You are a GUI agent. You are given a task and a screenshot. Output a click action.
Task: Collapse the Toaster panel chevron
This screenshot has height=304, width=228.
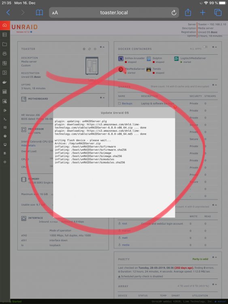point(104,47)
